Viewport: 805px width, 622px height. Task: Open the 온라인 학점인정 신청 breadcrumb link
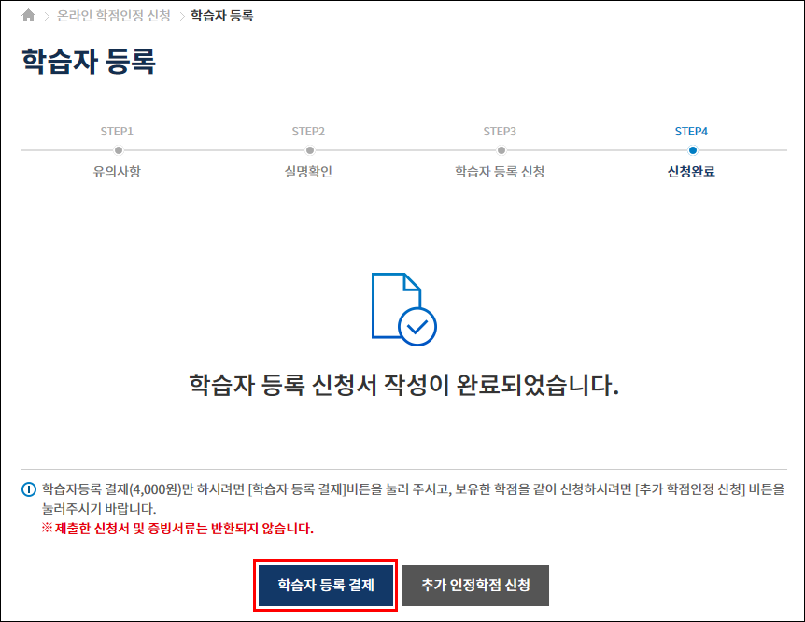[114, 16]
